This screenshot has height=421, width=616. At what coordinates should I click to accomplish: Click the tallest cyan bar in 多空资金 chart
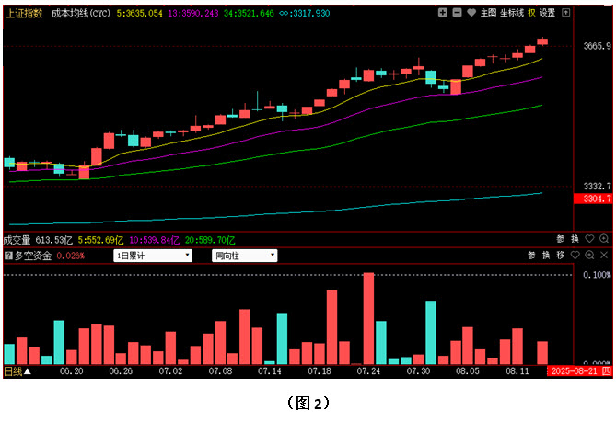coord(431,333)
